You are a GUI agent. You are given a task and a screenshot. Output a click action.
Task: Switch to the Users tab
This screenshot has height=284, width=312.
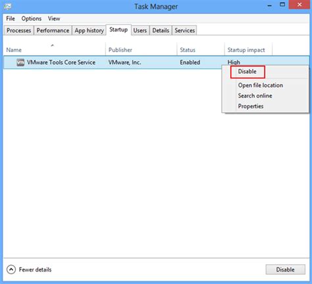[140, 30]
